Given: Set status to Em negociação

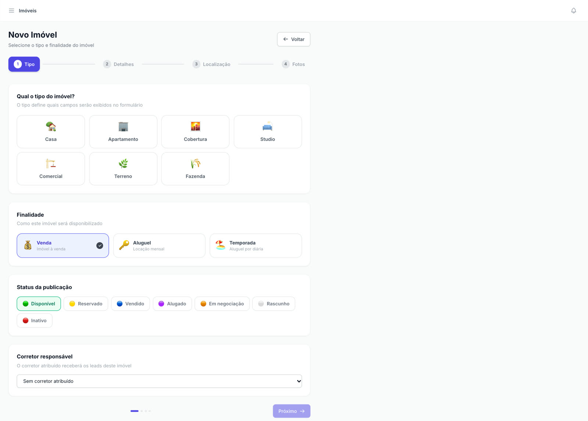Looking at the screenshot, I should pos(222,304).
